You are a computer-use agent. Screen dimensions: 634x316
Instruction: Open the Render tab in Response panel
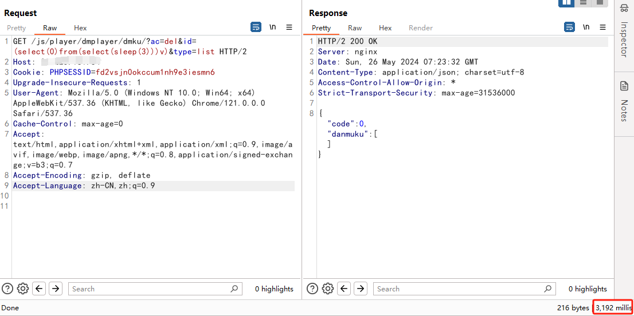[x=421, y=28]
